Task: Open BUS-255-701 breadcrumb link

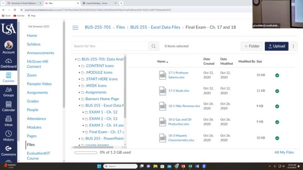Action: pyautogui.click(x=98, y=27)
